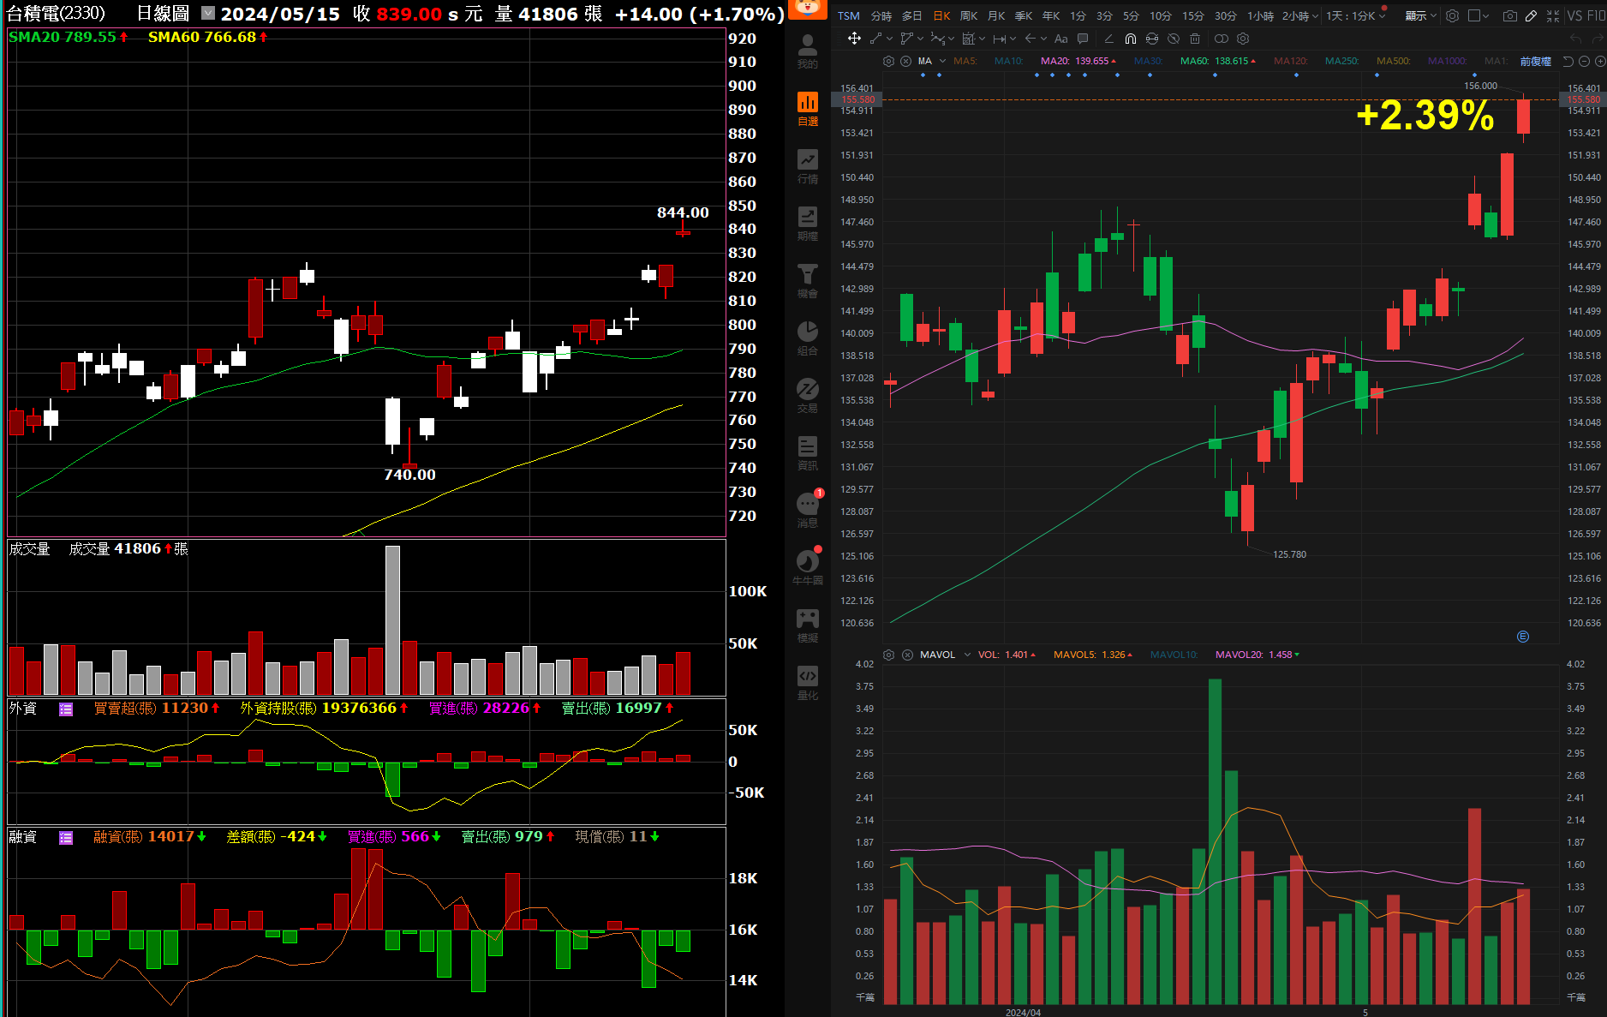Open 模擬 paper trading in sidebar
The height and width of the screenshot is (1017, 1607).
click(808, 625)
